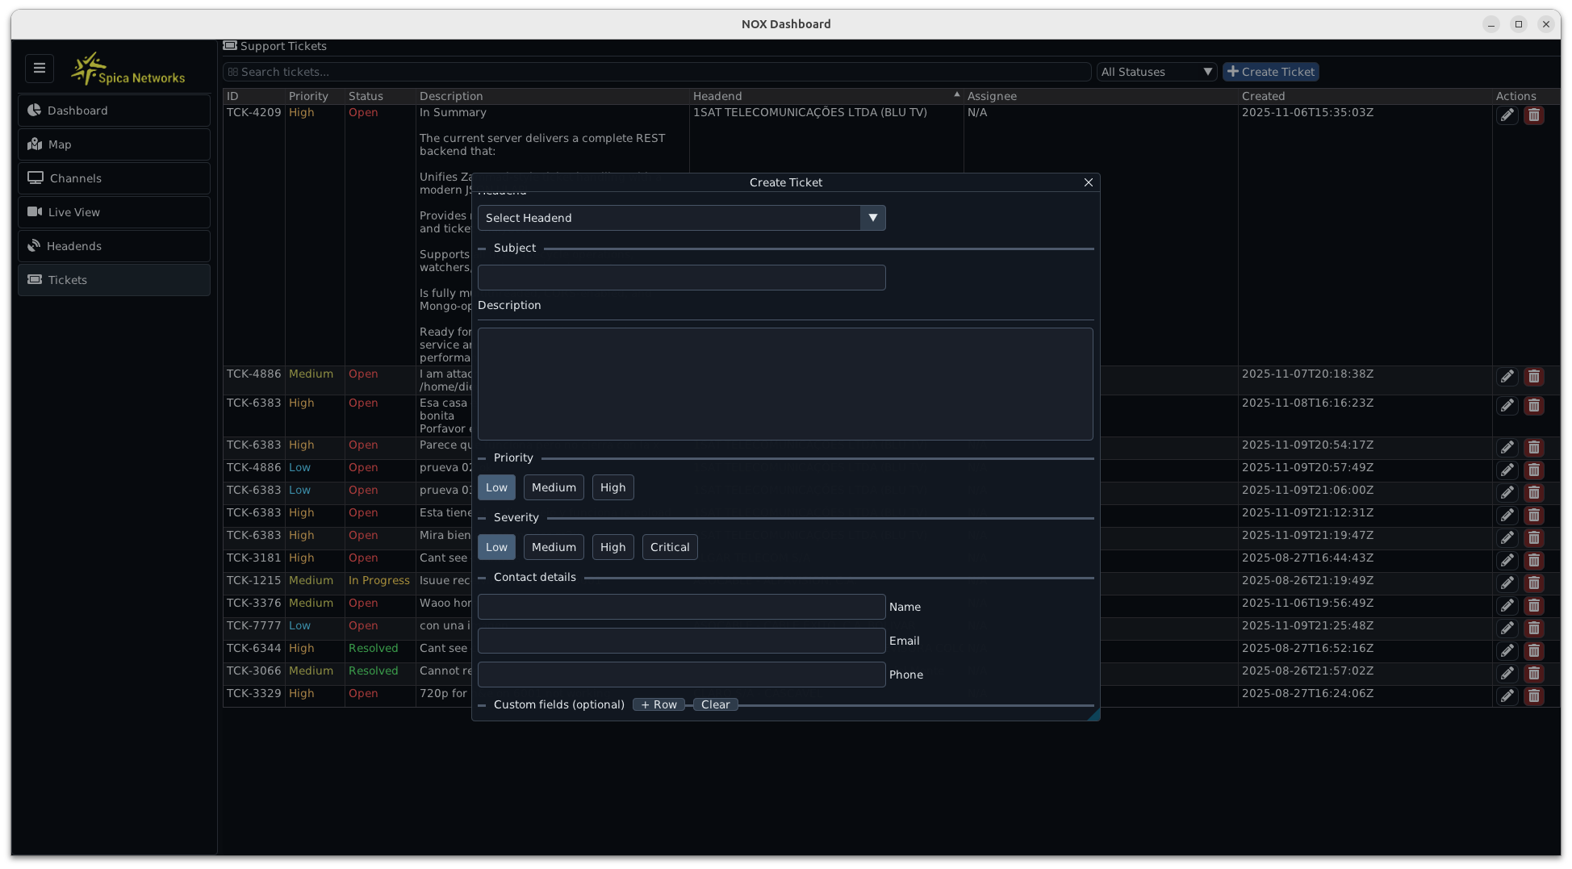Sort the table by Priority column

(x=315, y=96)
